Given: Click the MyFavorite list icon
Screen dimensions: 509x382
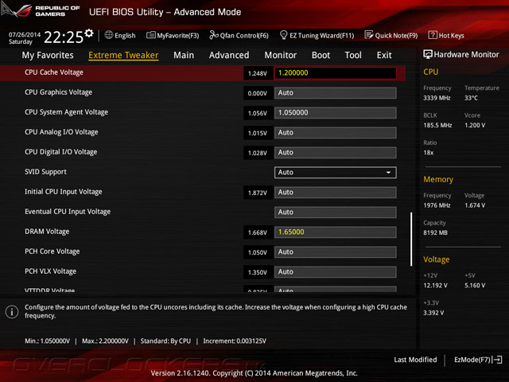Looking at the screenshot, I should click(150, 35).
